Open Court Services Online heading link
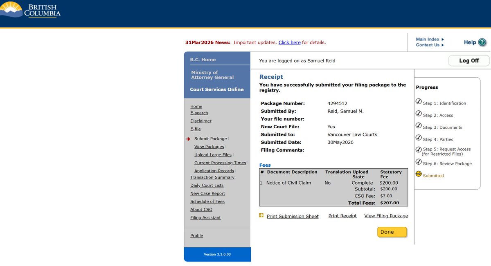The width and height of the screenshot is (491, 266). coord(217,89)
